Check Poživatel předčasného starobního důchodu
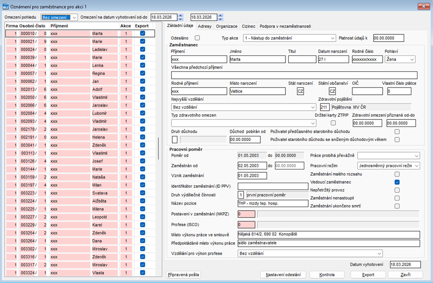The image size is (433, 283). click(397, 132)
